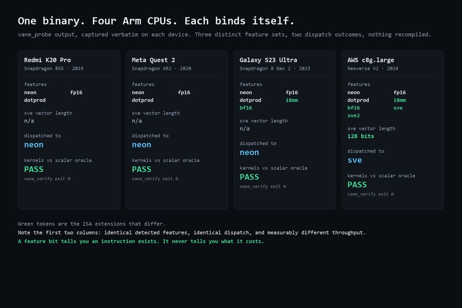Click 'n/a' vector length in Galaxy S23 card
Screen dimensions: 462x308
pos(245,128)
